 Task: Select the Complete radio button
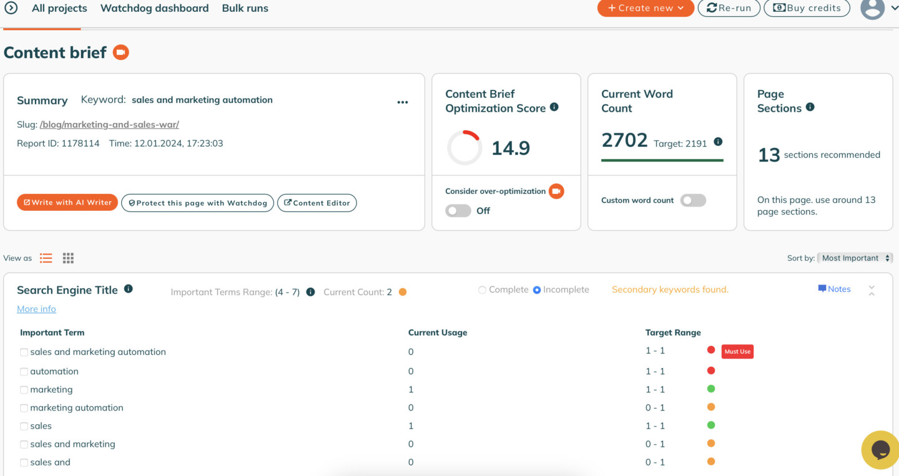click(482, 290)
